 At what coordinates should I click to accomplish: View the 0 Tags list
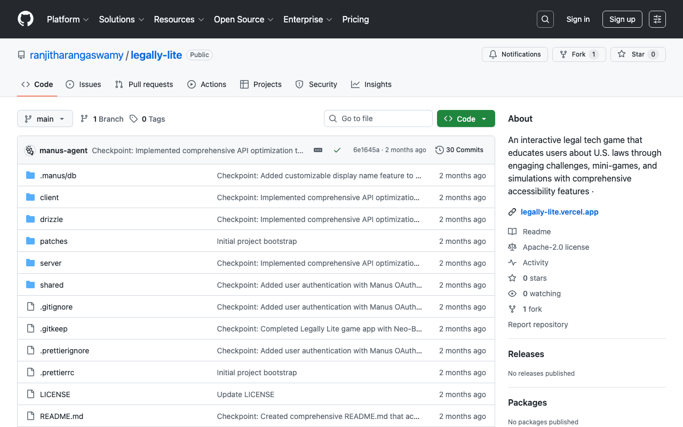[x=147, y=119]
